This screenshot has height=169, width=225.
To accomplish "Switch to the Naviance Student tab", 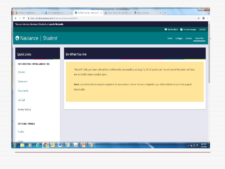I will pos(148,13).
